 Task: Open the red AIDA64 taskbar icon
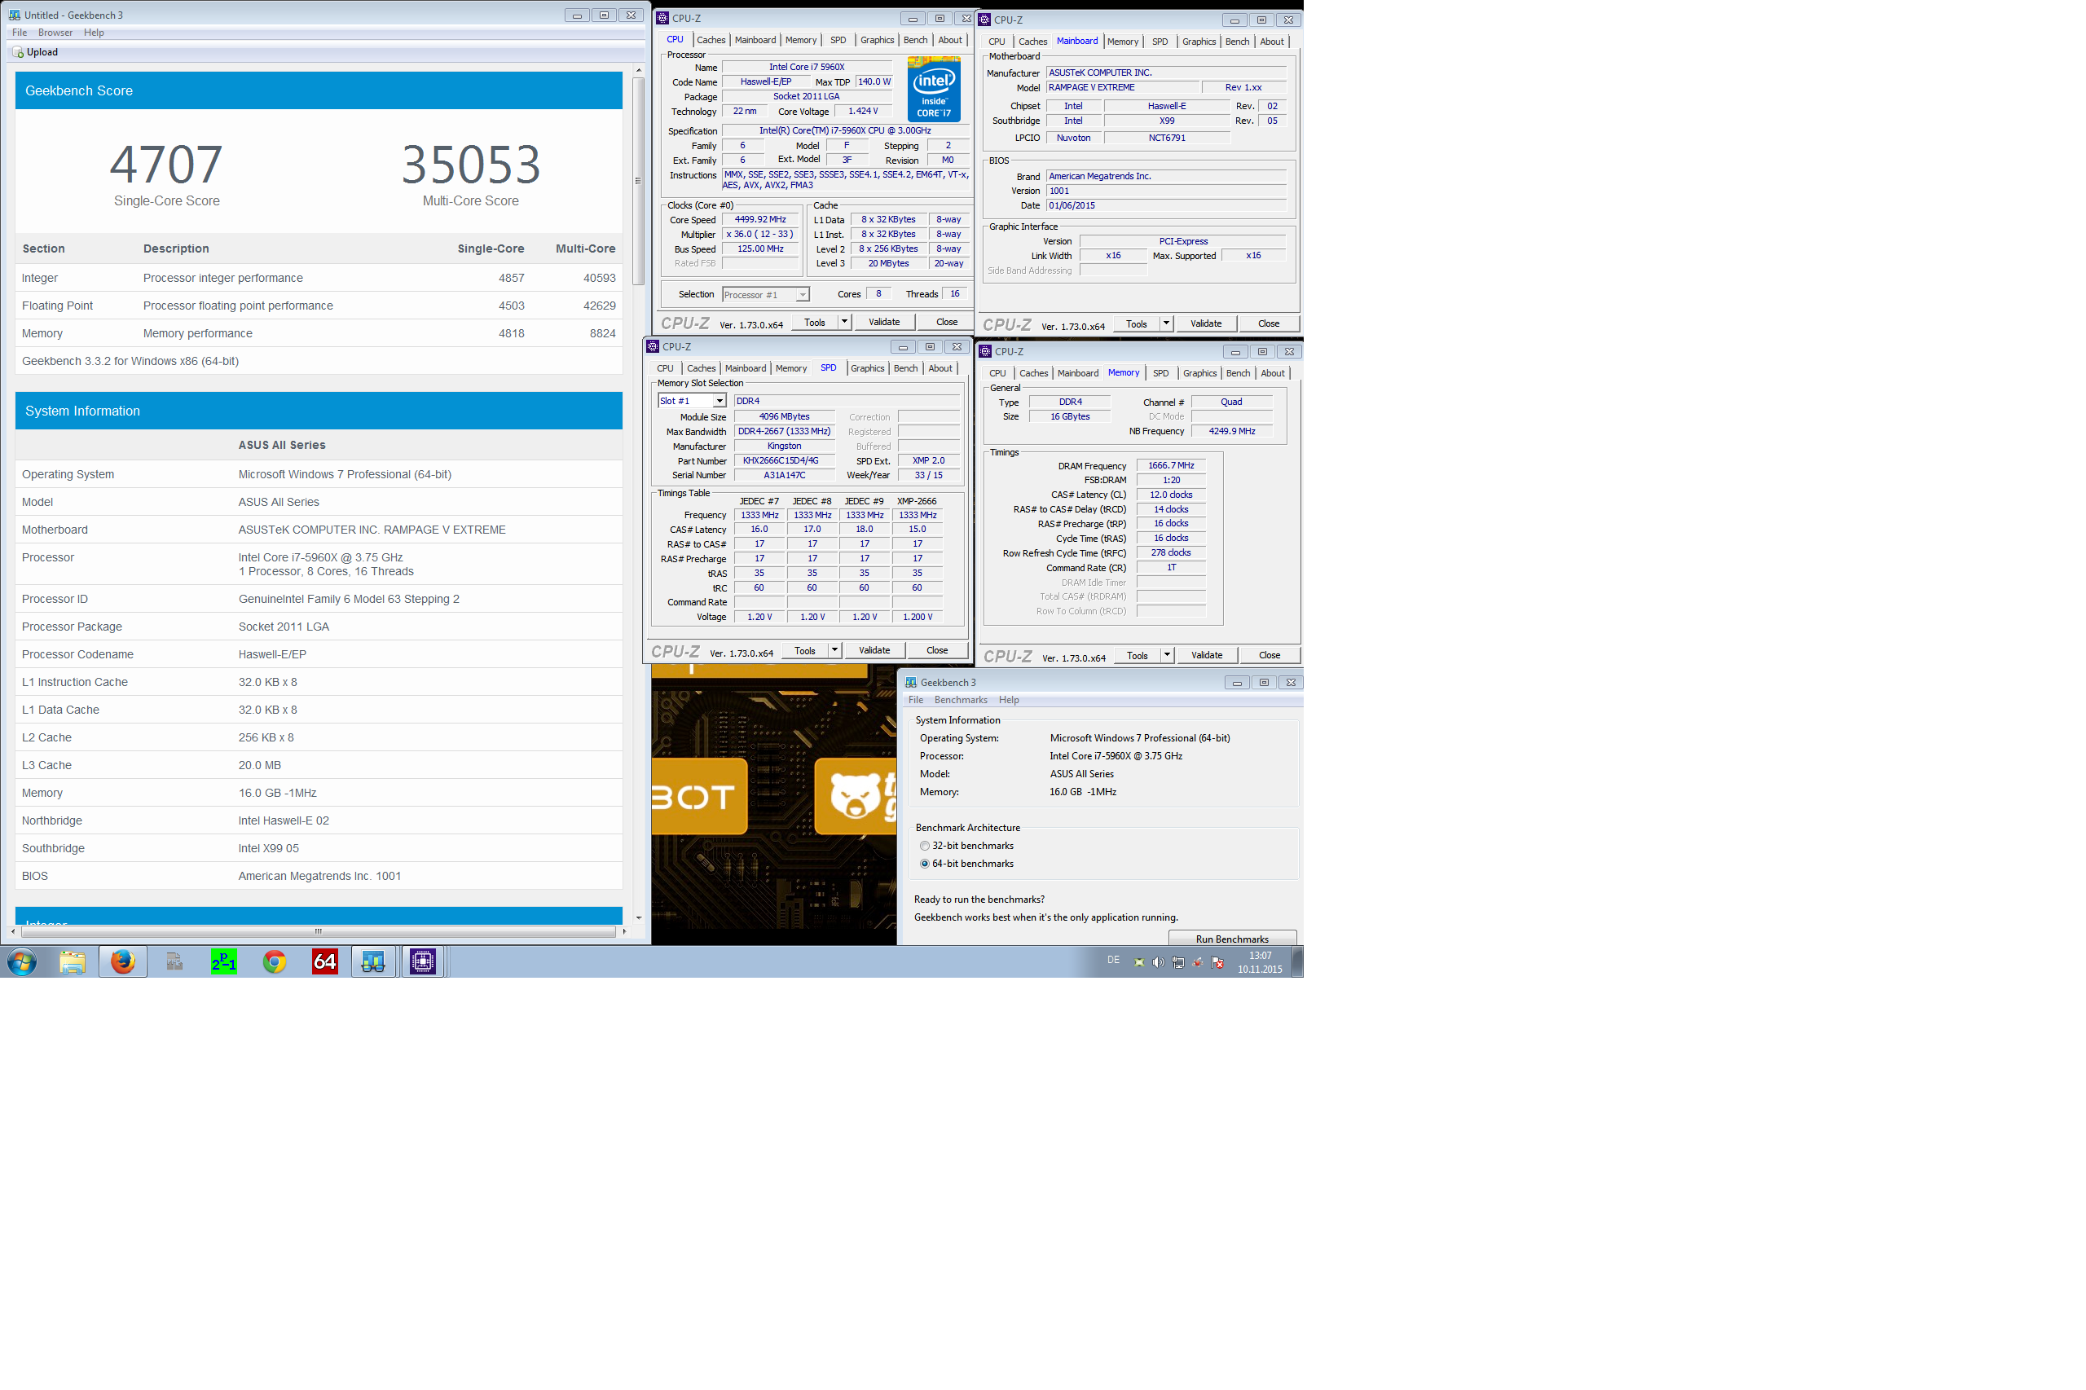point(324,961)
